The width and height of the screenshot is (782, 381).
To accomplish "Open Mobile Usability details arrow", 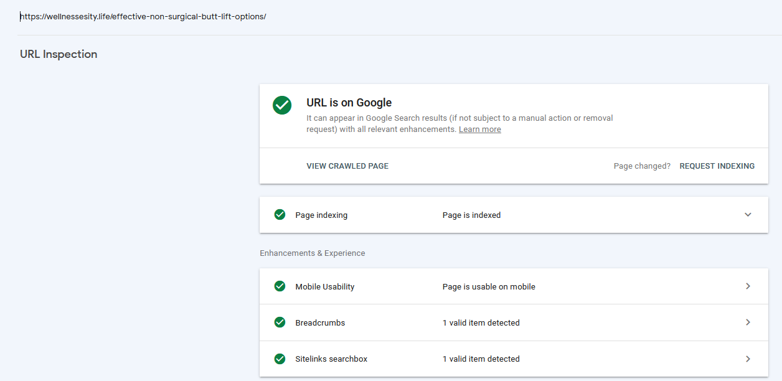I will click(748, 286).
